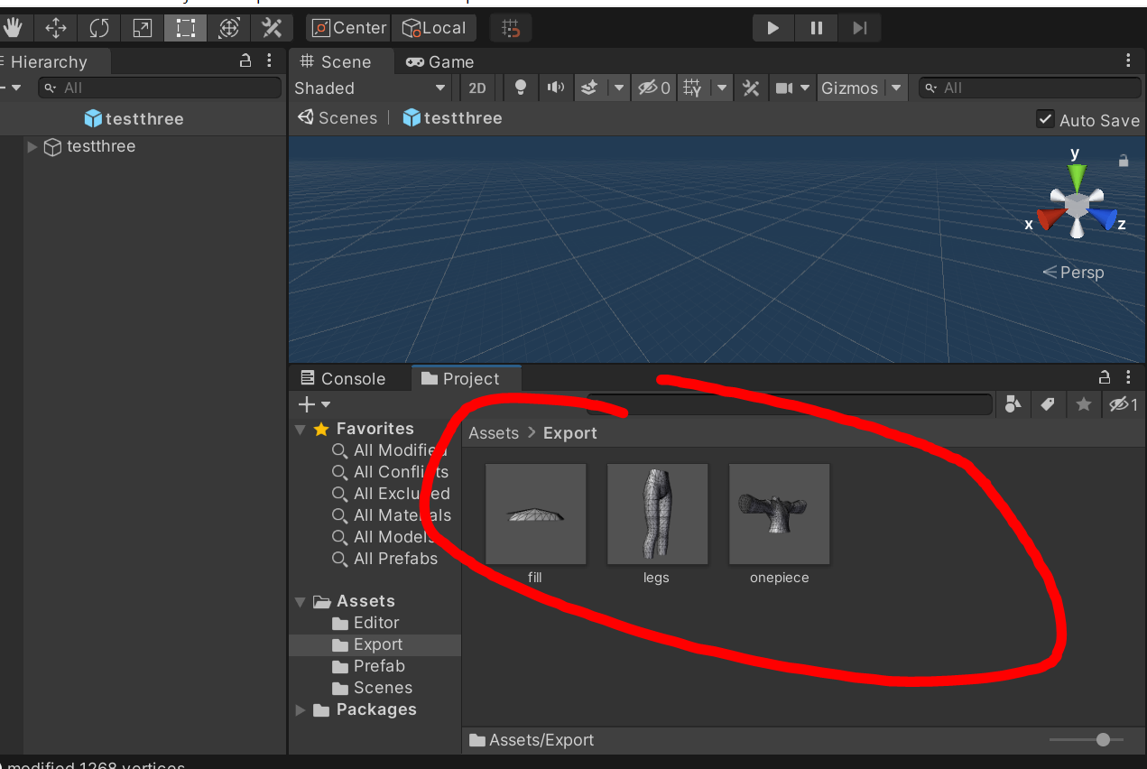Viewport: 1147px width, 769px height.
Task: Lock the Hierarchy panel
Action: click(x=245, y=61)
